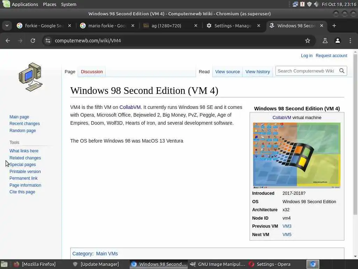
Task: Bookmark this page with star icon
Action: (x=308, y=41)
